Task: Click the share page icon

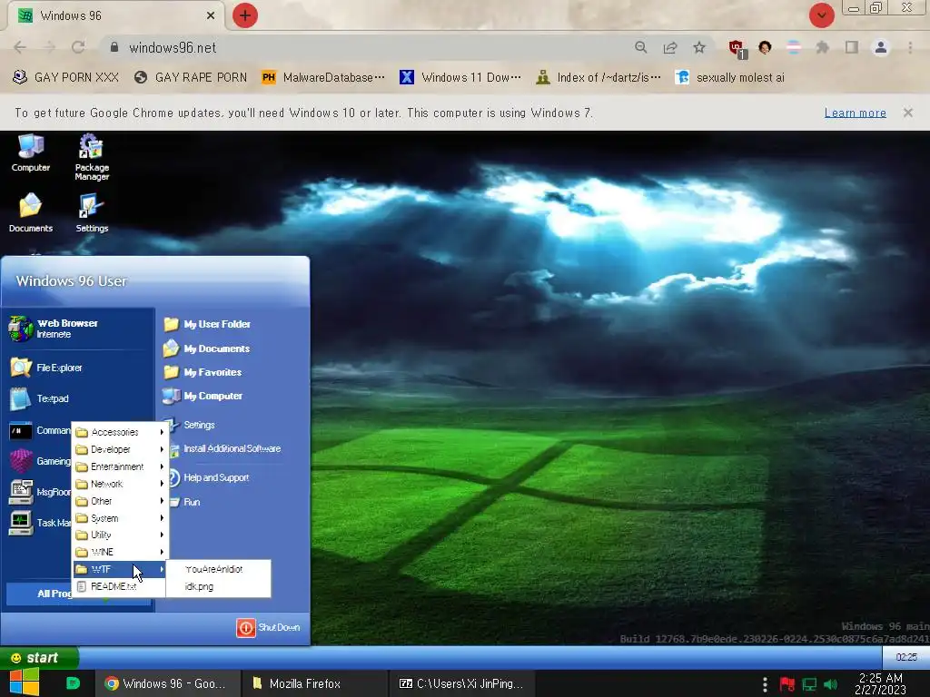Action: [x=670, y=47]
